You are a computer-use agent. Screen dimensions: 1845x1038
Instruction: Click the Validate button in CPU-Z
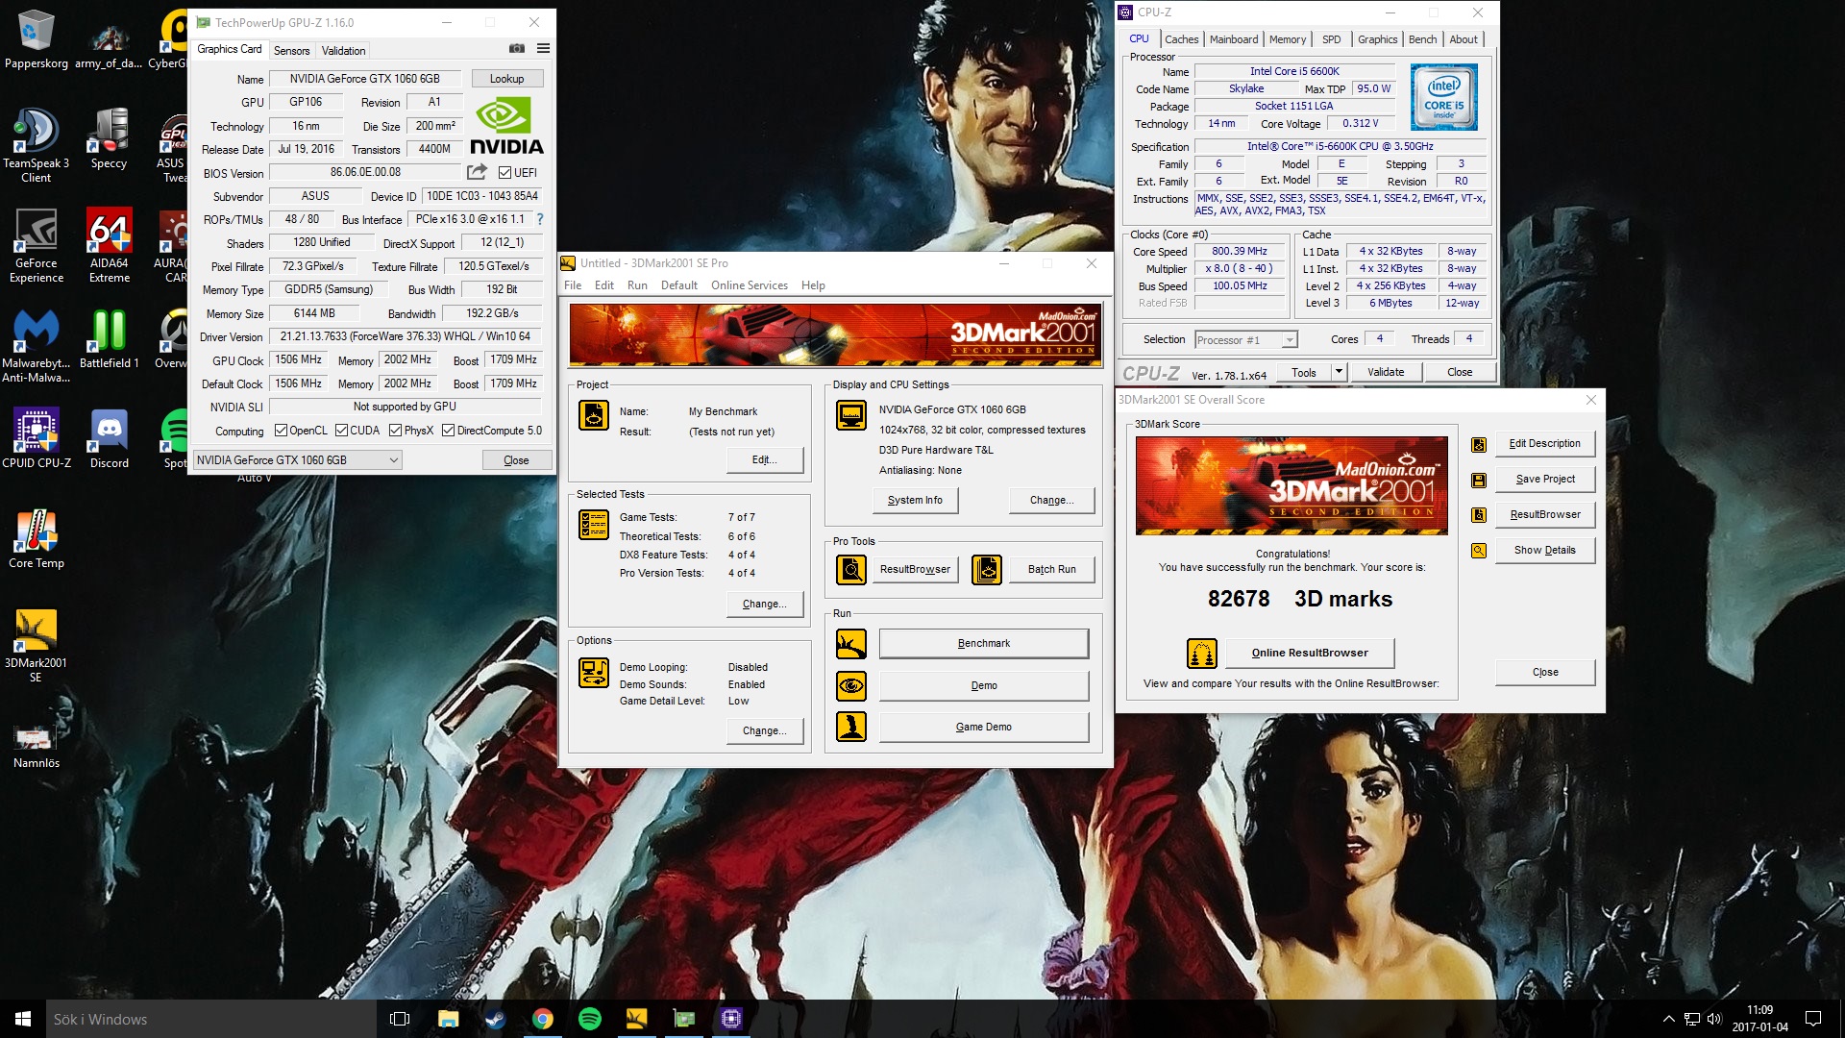[1386, 372]
